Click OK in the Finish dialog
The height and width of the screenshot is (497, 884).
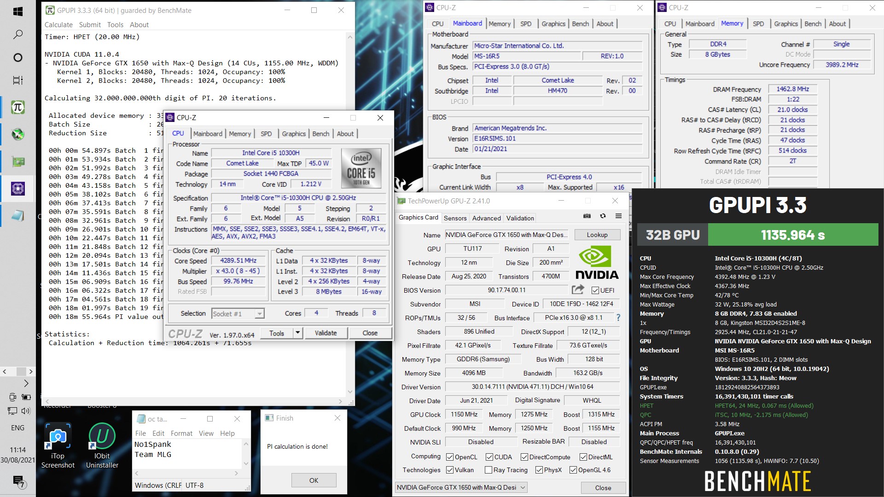click(314, 480)
